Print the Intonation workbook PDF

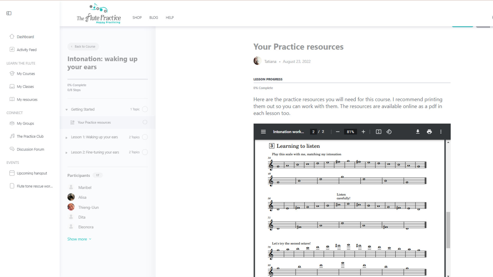pyautogui.click(x=429, y=132)
